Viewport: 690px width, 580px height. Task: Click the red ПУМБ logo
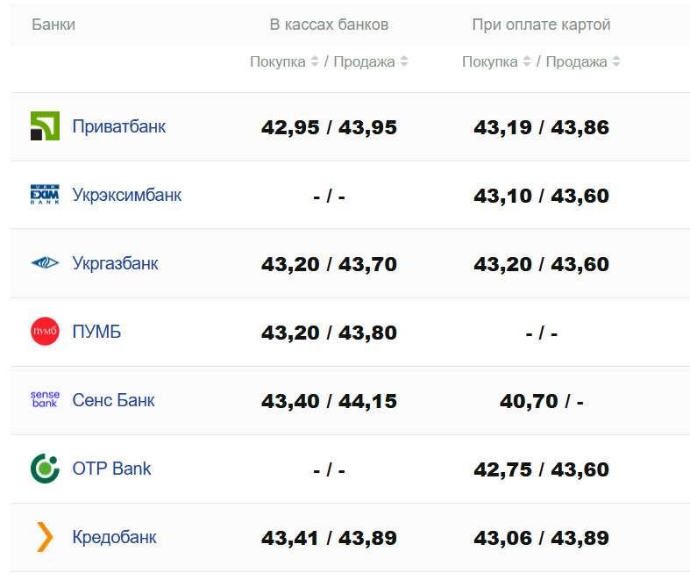coord(45,332)
